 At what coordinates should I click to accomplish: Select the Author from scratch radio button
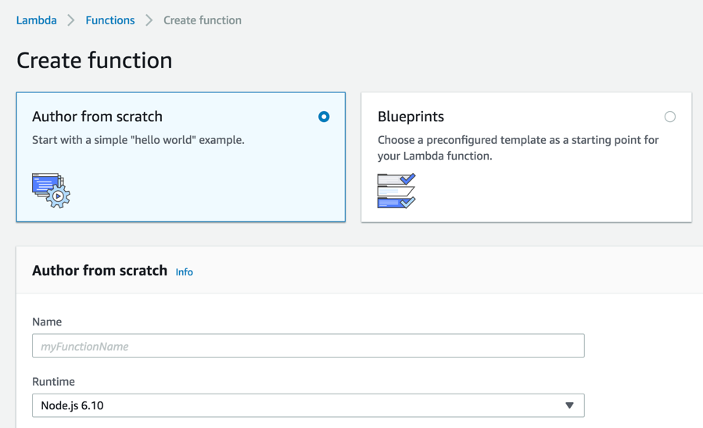point(324,117)
